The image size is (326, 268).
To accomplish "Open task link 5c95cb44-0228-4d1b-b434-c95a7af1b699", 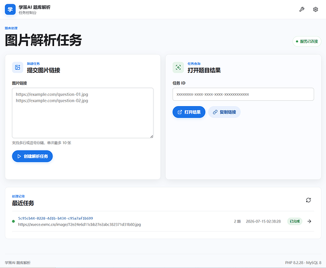I will (x=55, y=218).
